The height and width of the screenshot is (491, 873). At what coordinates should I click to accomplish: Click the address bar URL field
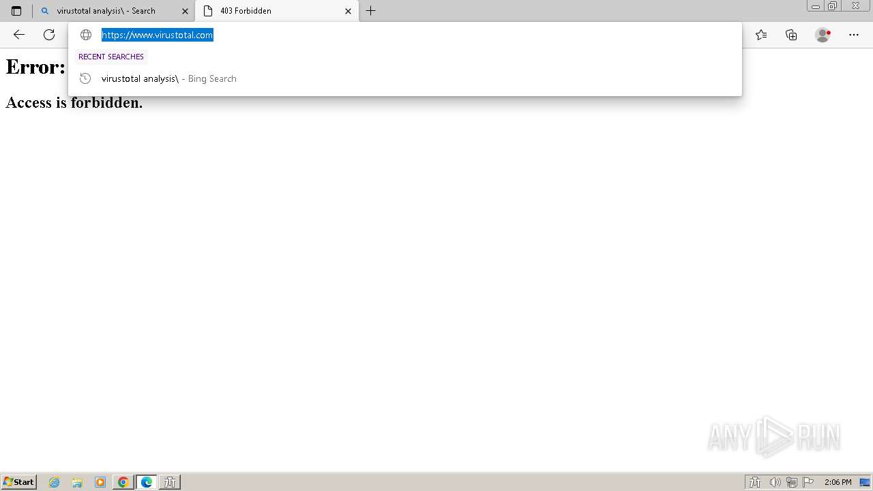click(405, 35)
